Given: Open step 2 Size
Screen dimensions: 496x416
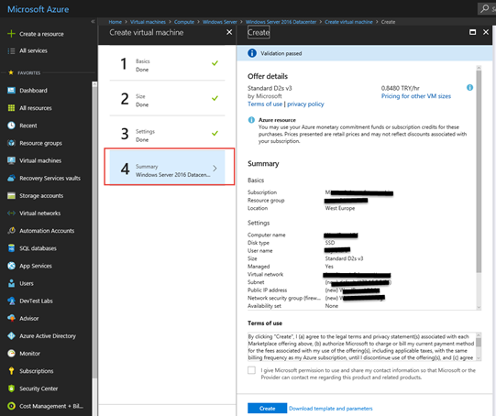Looking at the screenshot, I should 167,99.
